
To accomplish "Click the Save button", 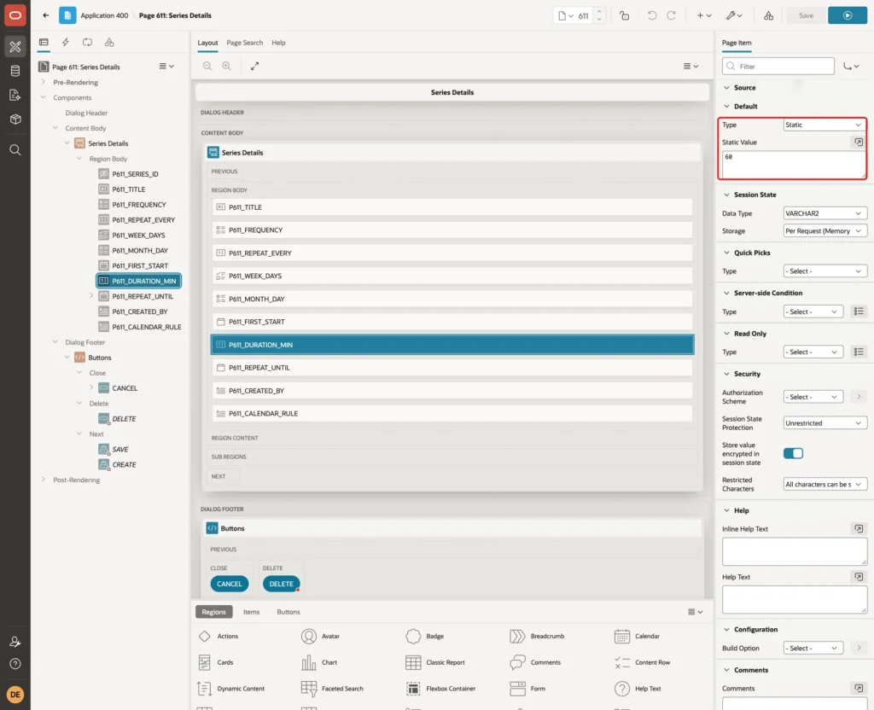I will 806,15.
